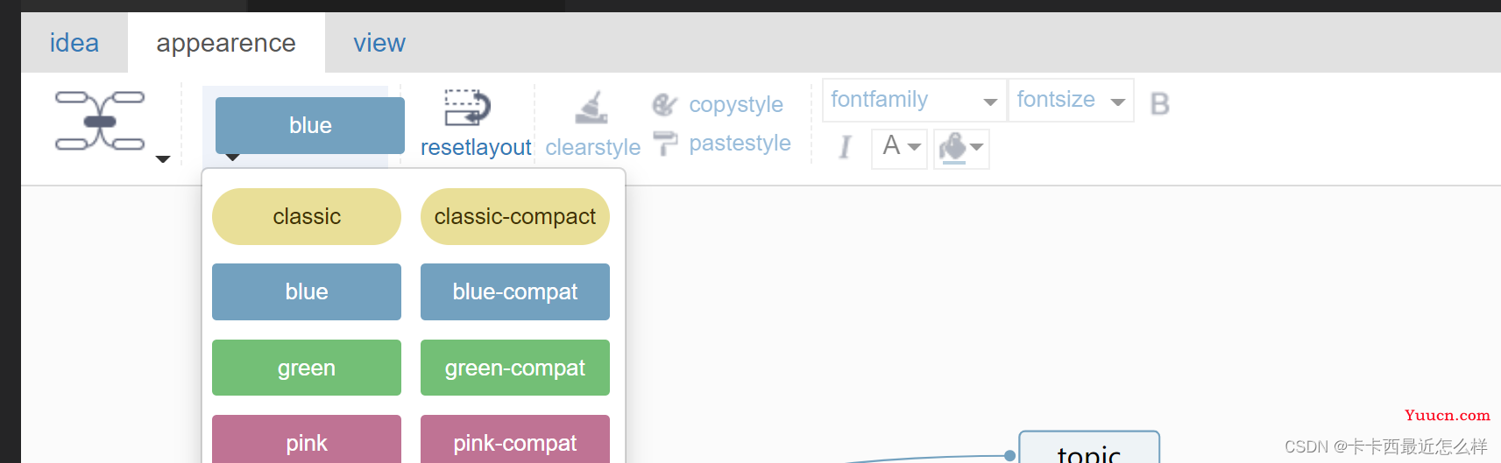Screen dimensions: 1501x463
Task: Expand the layout template dropdown arrow
Action: (163, 159)
